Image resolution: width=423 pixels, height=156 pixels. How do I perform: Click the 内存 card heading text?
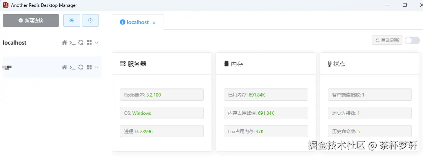[x=237, y=64]
